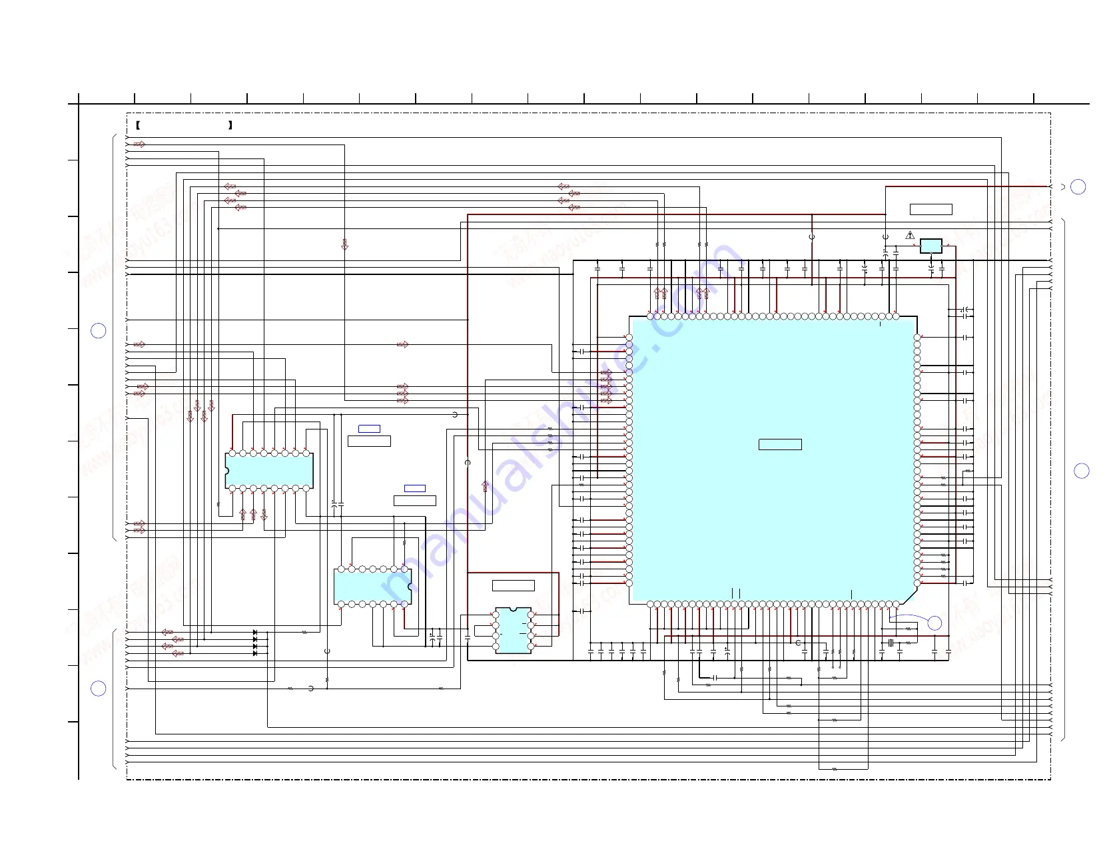This screenshot has width=1119, height=841.
Task: Click the crystal symbol below the large IC
Action: pyautogui.click(x=890, y=643)
